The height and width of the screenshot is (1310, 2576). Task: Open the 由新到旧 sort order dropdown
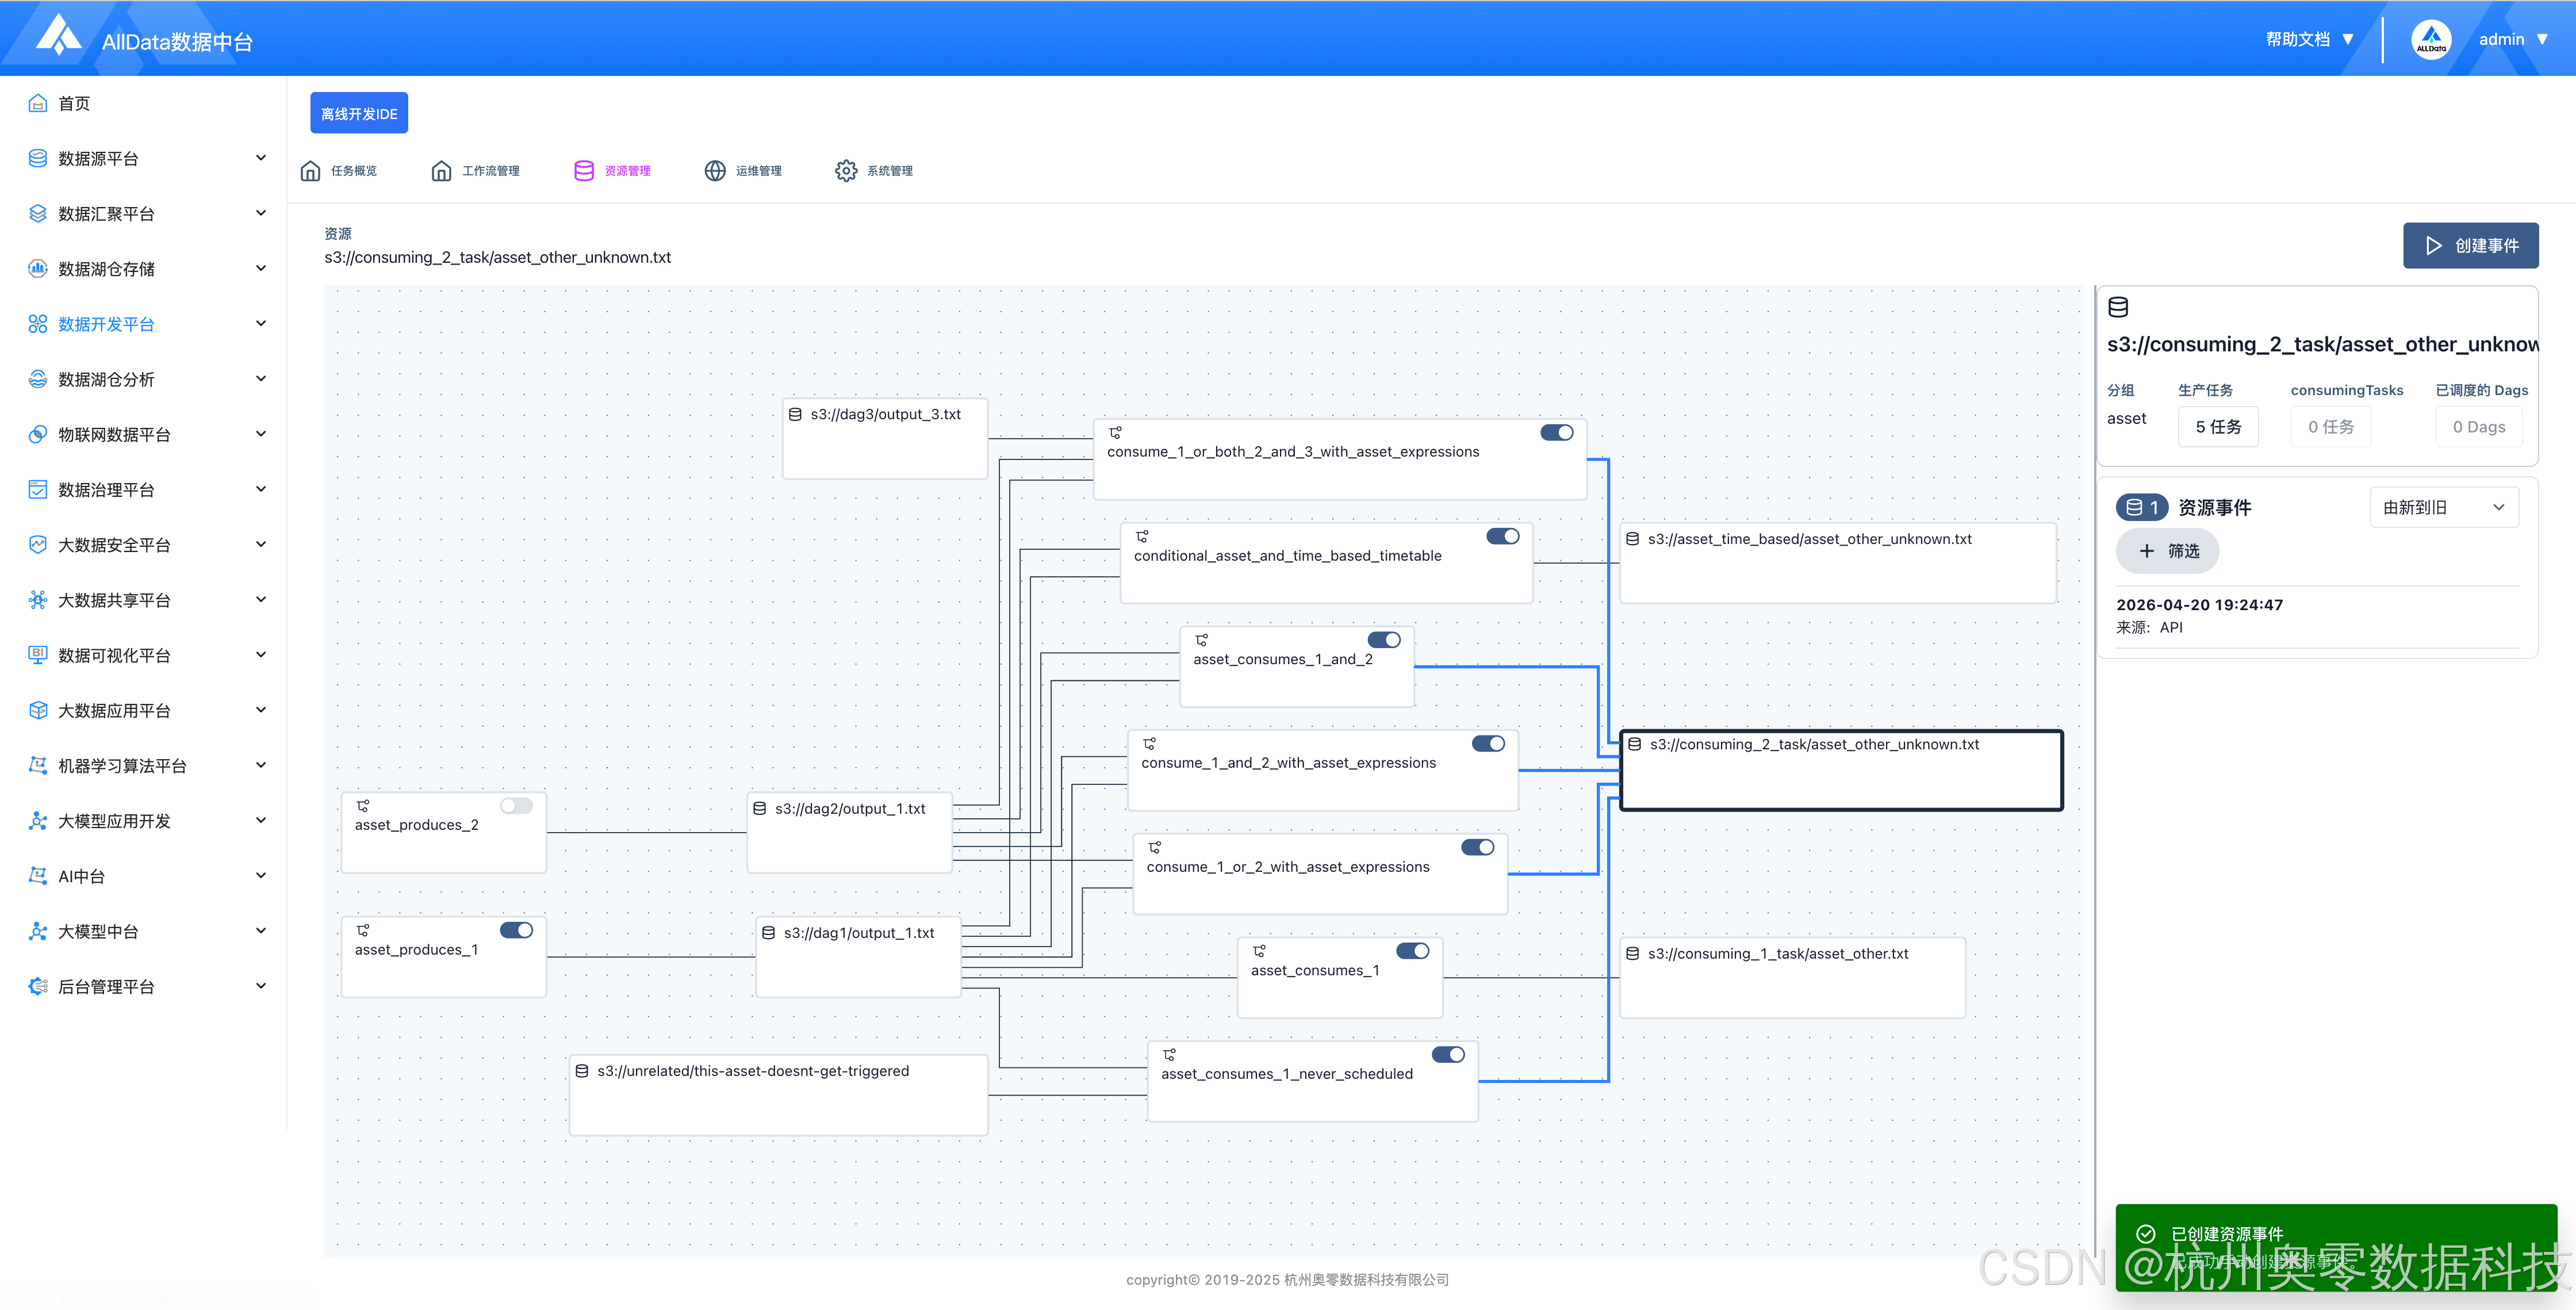(2443, 507)
